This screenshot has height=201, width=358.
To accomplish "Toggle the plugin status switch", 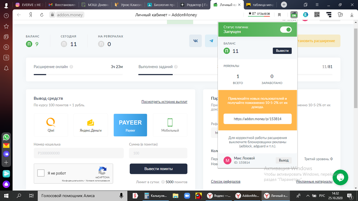I will [x=286, y=29].
